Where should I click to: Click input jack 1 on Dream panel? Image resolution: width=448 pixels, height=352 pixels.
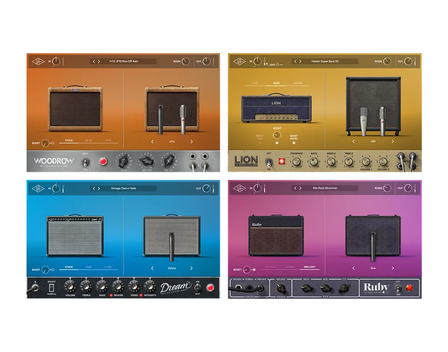35,287
